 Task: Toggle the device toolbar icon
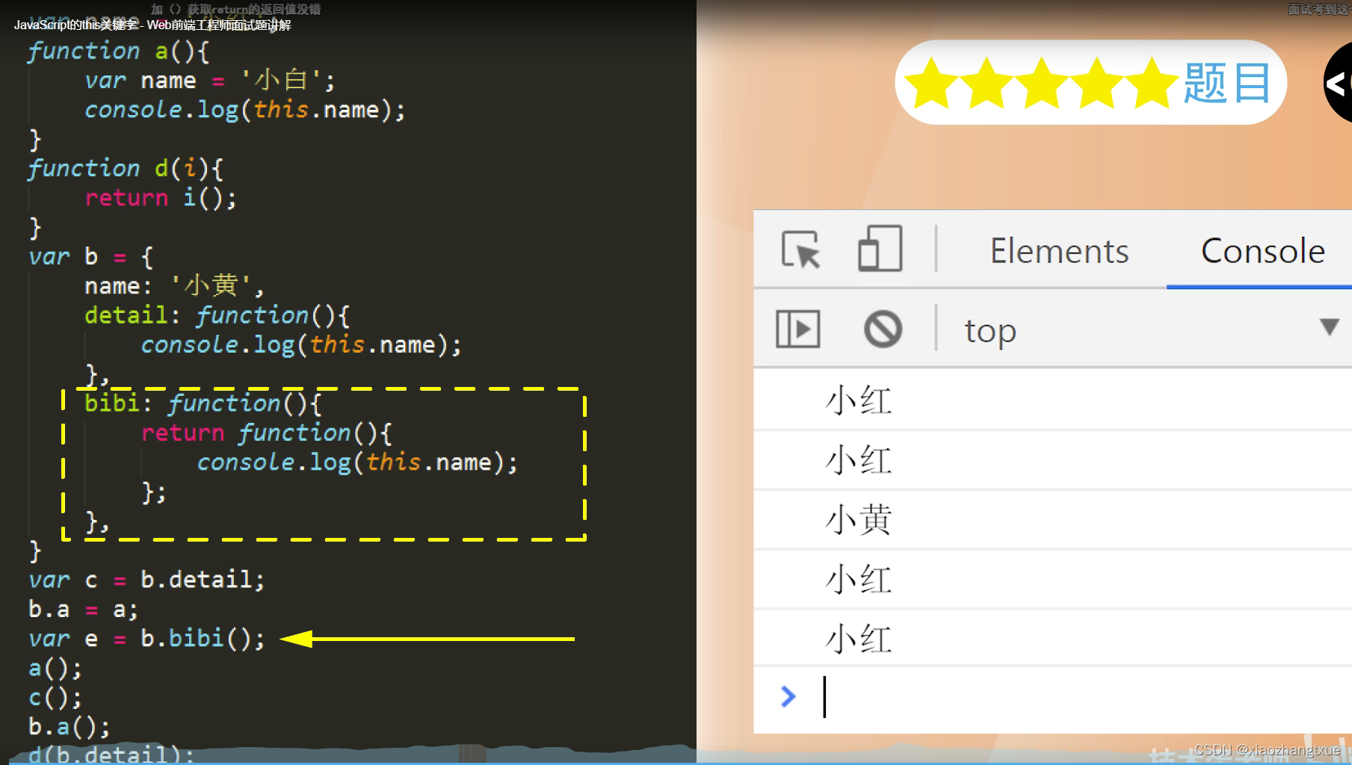(880, 248)
